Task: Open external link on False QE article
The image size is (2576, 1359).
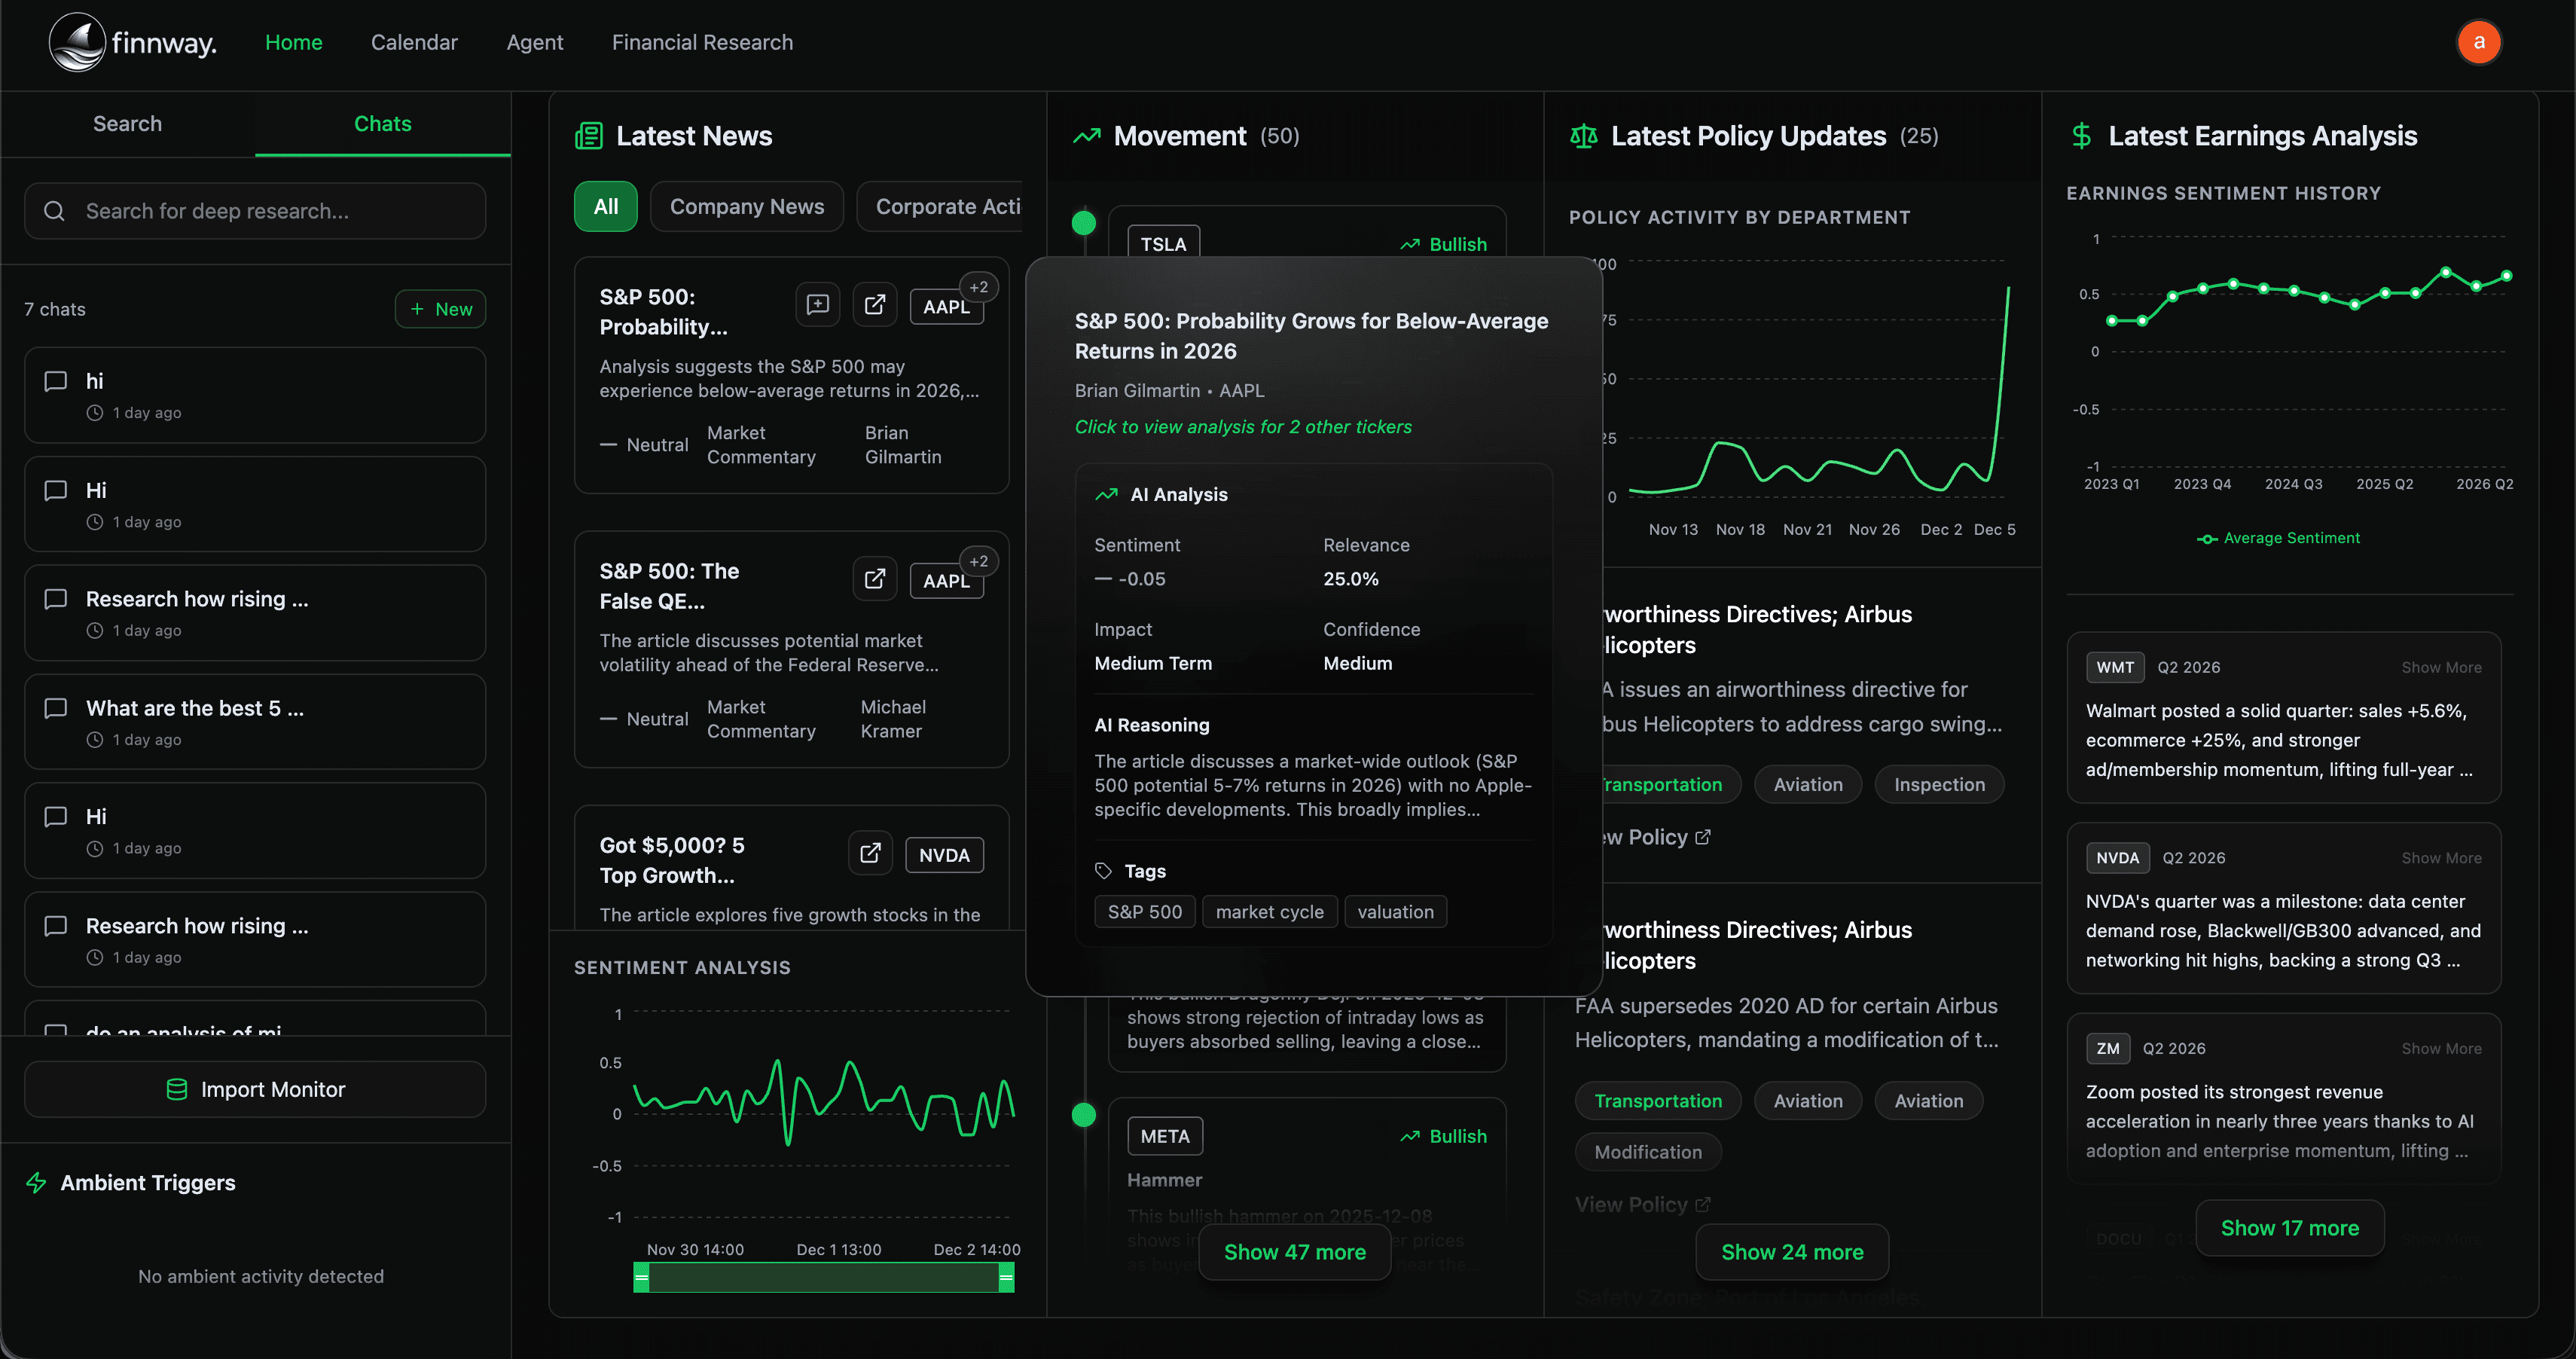Action: click(874, 579)
